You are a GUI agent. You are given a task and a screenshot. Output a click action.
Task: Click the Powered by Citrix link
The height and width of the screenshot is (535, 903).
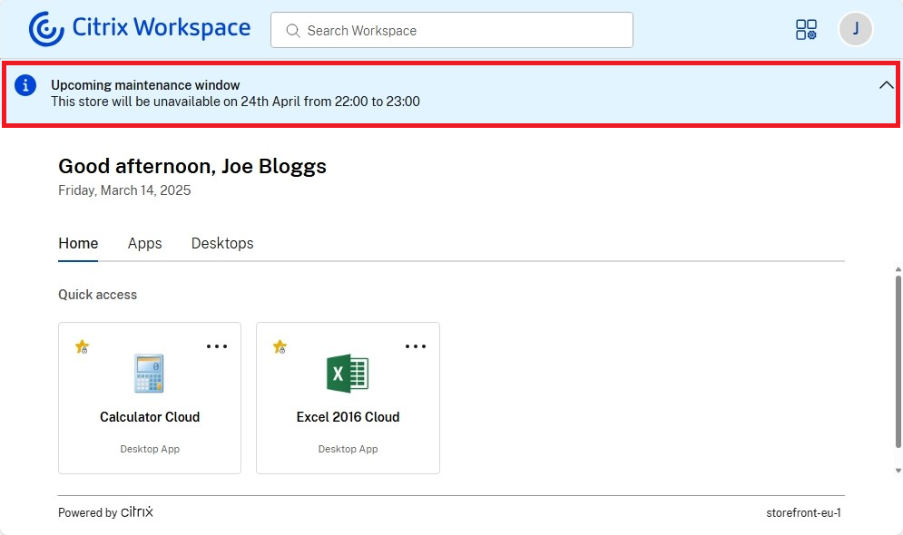click(105, 511)
